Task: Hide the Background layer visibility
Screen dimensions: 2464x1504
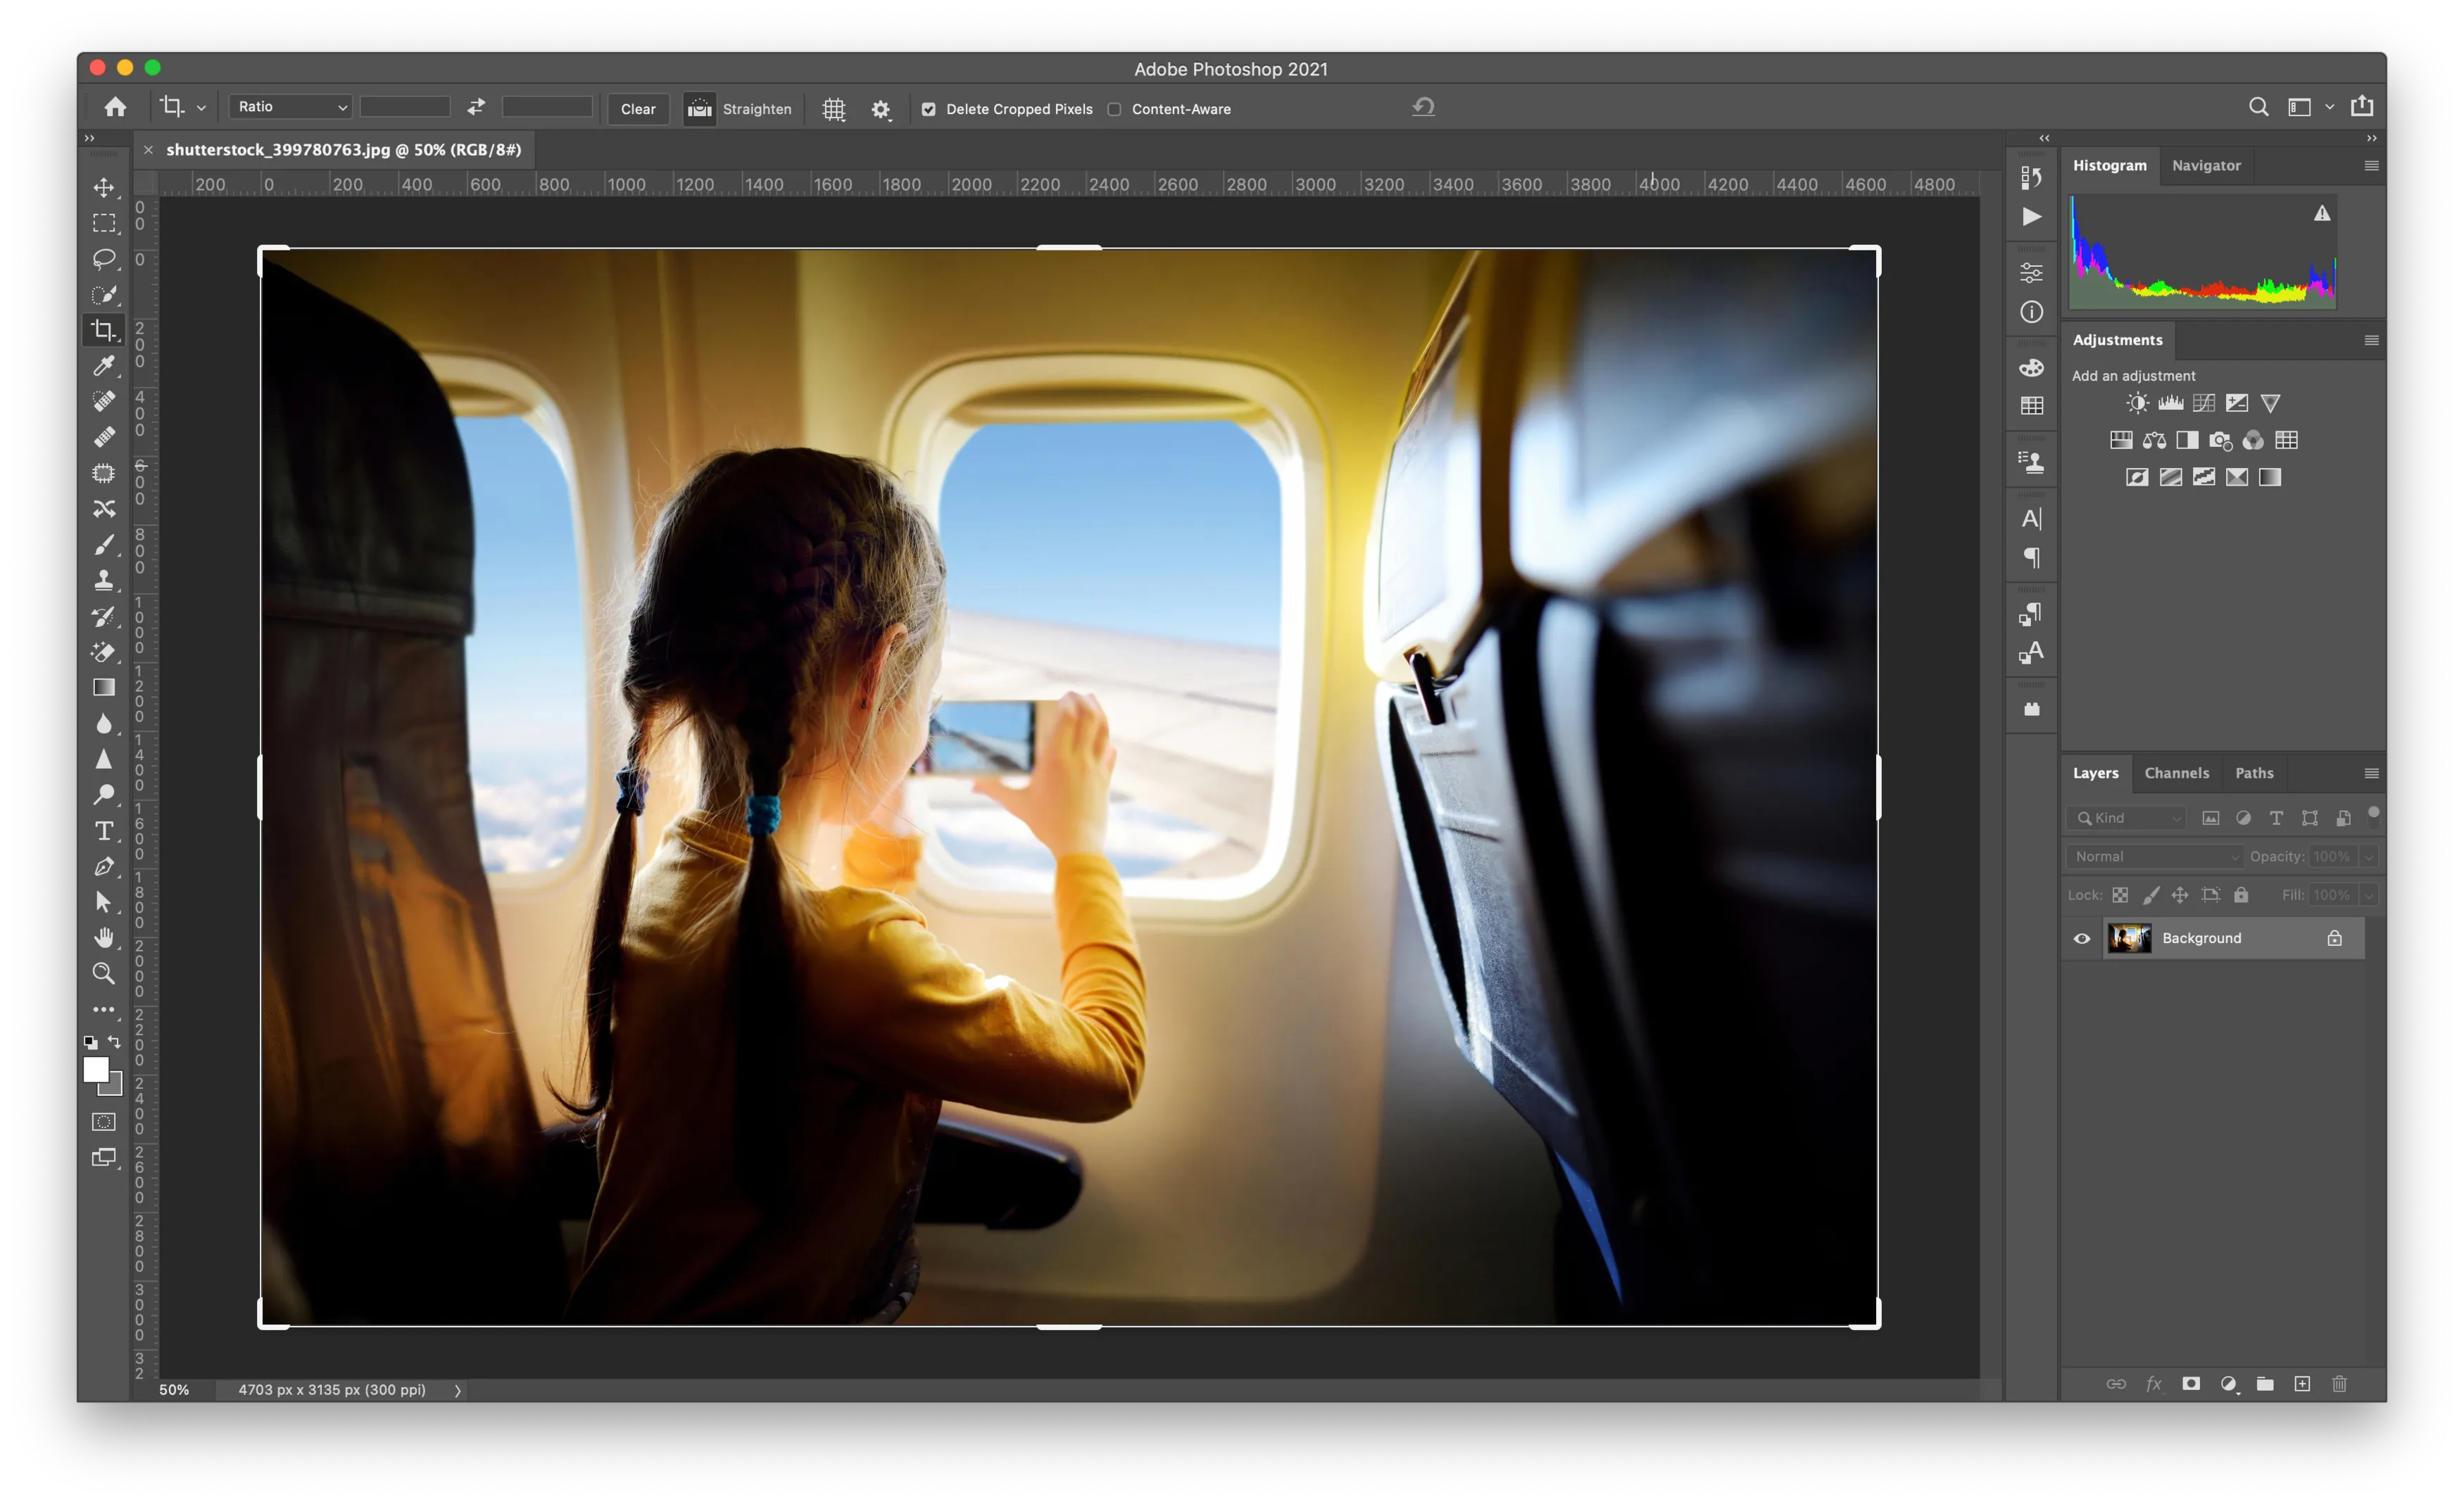Action: [x=2082, y=938]
